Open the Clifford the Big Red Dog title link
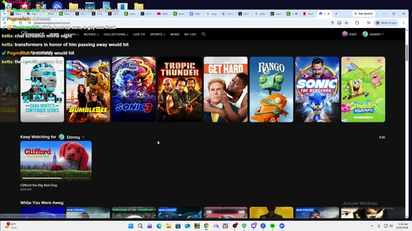Viewport: 412px width, 231px height. pyautogui.click(x=39, y=185)
